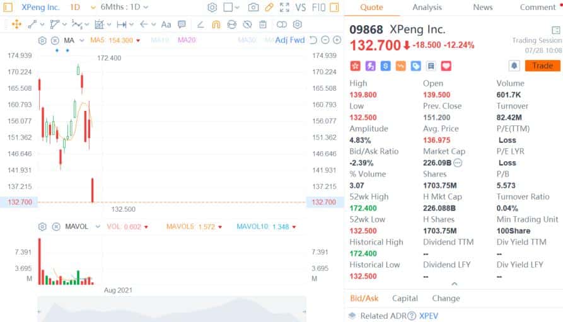This screenshot has width=563, height=322.
Task: Switch to the Analysis tab
Action: coord(427,8)
